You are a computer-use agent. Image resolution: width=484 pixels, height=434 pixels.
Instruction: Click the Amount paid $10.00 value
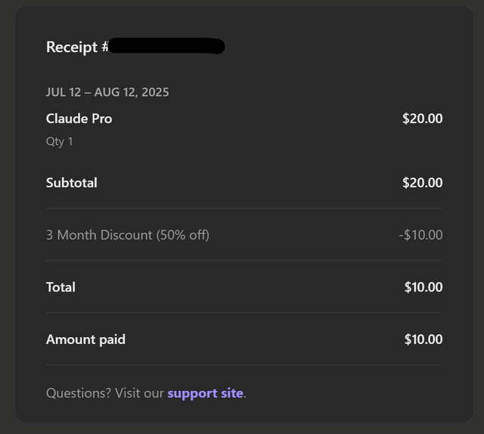point(423,339)
